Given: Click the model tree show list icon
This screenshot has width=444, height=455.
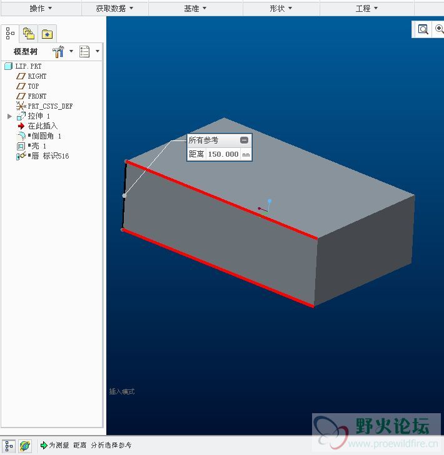Looking at the screenshot, I should (x=84, y=51).
